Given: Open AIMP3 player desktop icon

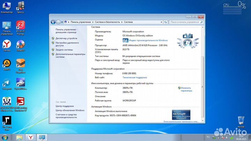Looking at the screenshot, I should [7, 64].
